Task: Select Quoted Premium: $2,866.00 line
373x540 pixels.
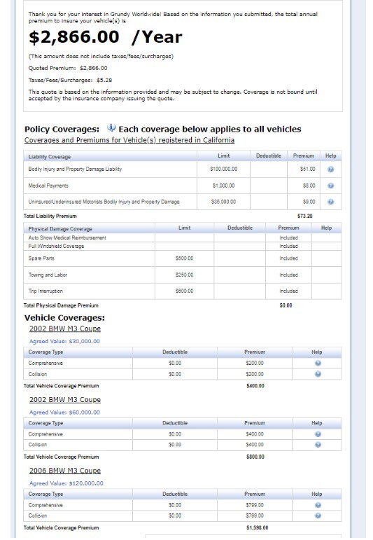Action: coord(68,68)
